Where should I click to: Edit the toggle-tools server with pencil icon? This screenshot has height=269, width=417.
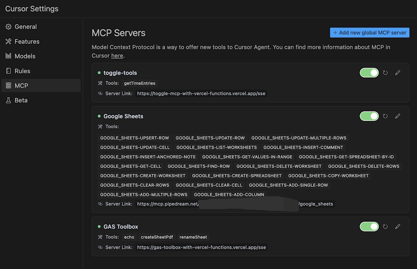tap(398, 73)
